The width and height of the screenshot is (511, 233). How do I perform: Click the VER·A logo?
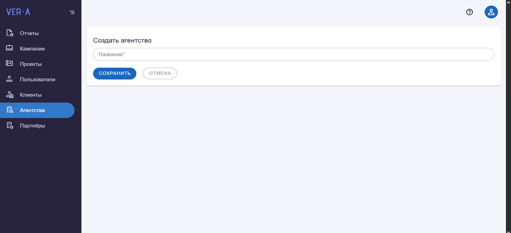18,12
